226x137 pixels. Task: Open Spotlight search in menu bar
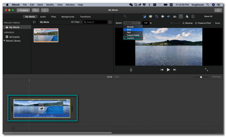(208, 5)
